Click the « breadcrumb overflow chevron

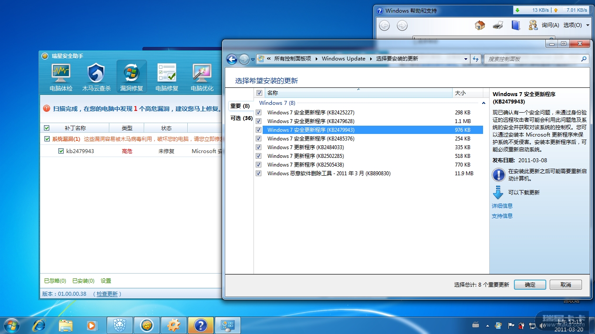(269, 59)
